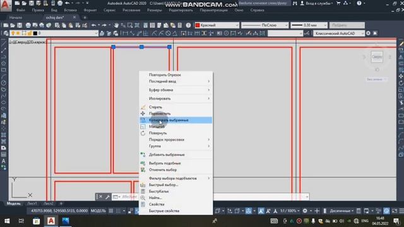Expand Буфер обмена submenu

tap(175, 90)
